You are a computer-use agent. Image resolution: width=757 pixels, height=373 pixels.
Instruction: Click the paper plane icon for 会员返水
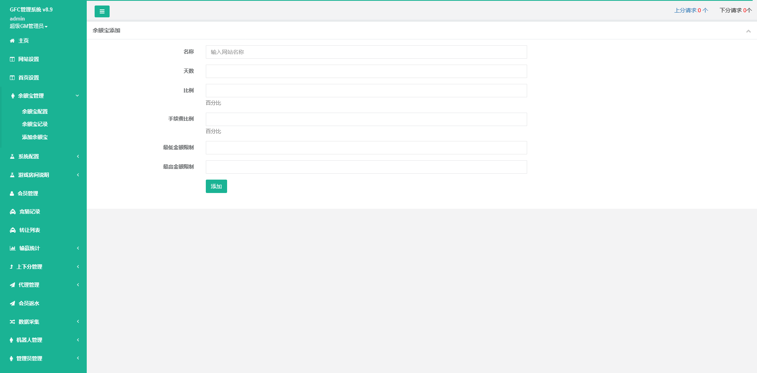[x=13, y=303]
